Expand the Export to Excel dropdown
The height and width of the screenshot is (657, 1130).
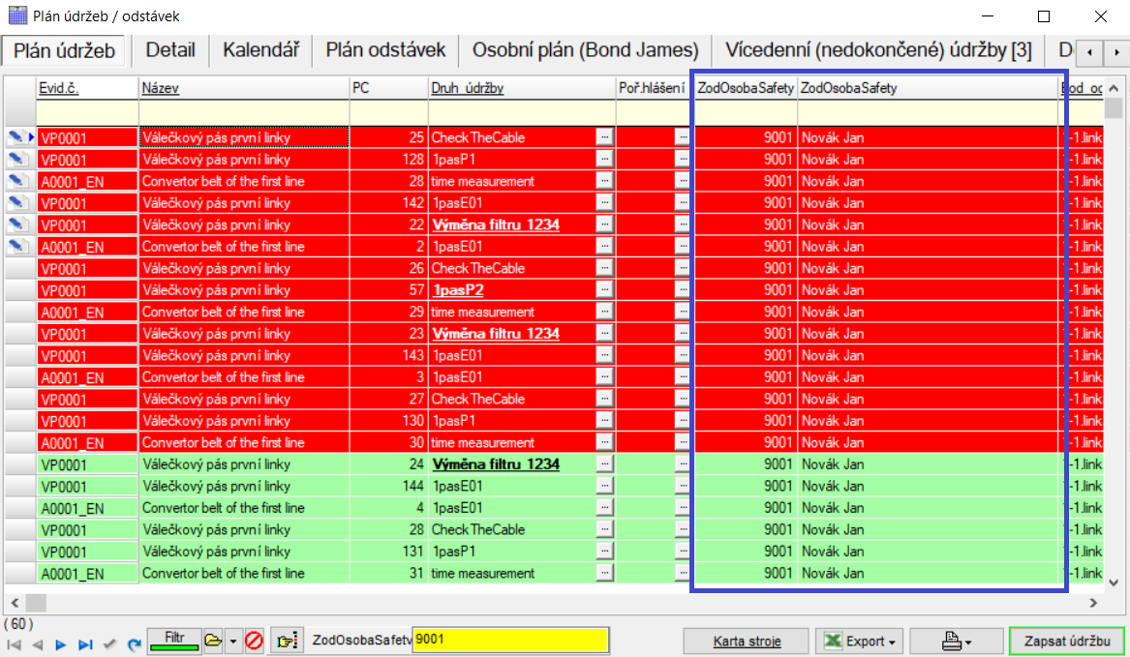860,641
